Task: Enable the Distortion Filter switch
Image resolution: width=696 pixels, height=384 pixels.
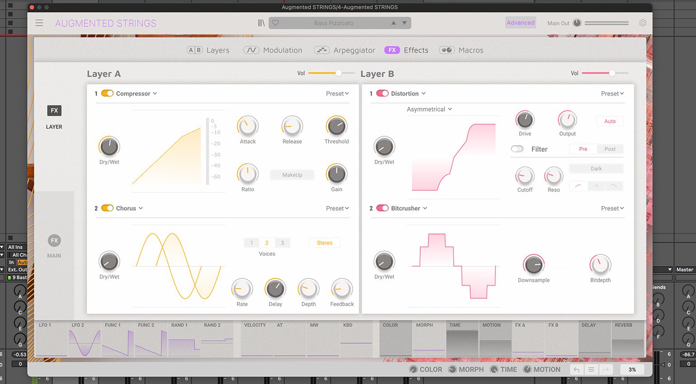Action: pyautogui.click(x=517, y=149)
